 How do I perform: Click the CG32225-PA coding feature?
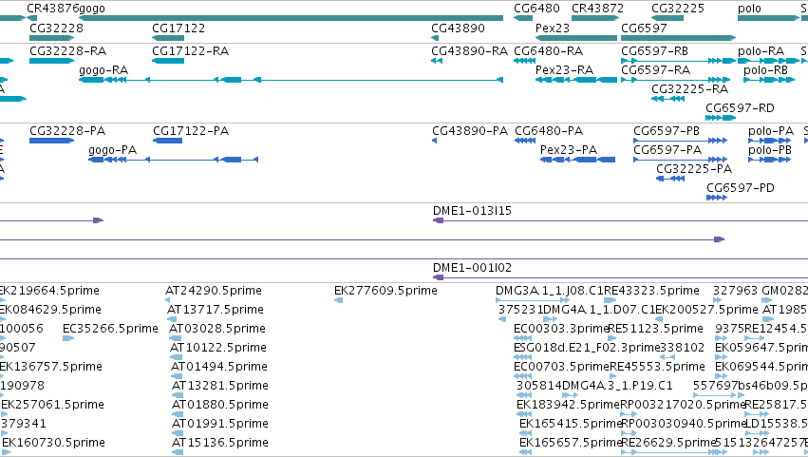(670, 179)
